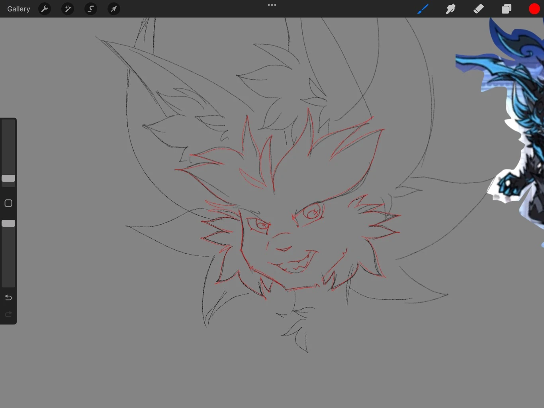The width and height of the screenshot is (544, 408).
Task: Activate the Selection tool ribbon icon
Action: point(90,9)
